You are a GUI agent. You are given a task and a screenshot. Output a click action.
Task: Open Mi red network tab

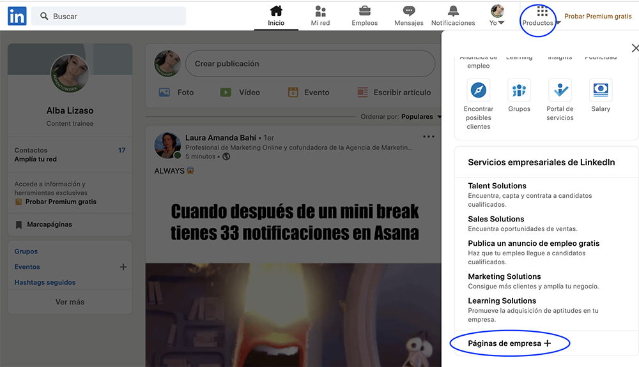coord(320,16)
